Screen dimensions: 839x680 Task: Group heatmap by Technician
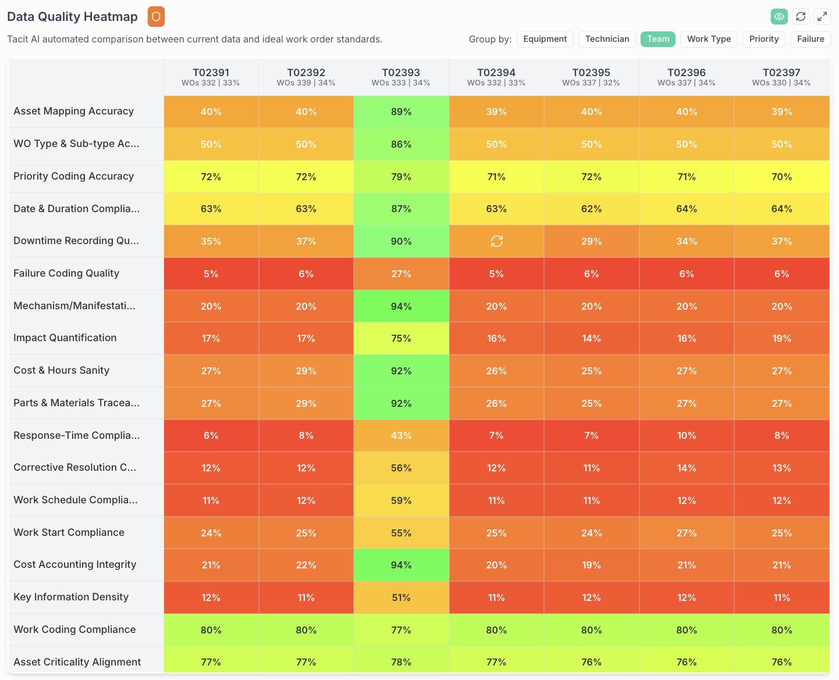click(x=607, y=39)
